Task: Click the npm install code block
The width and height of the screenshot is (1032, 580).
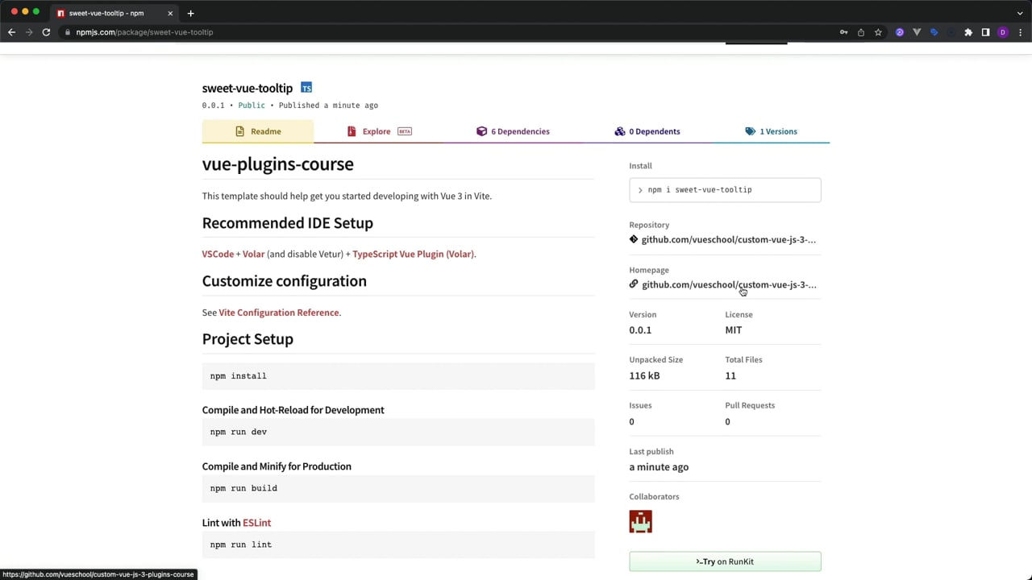Action: point(398,376)
